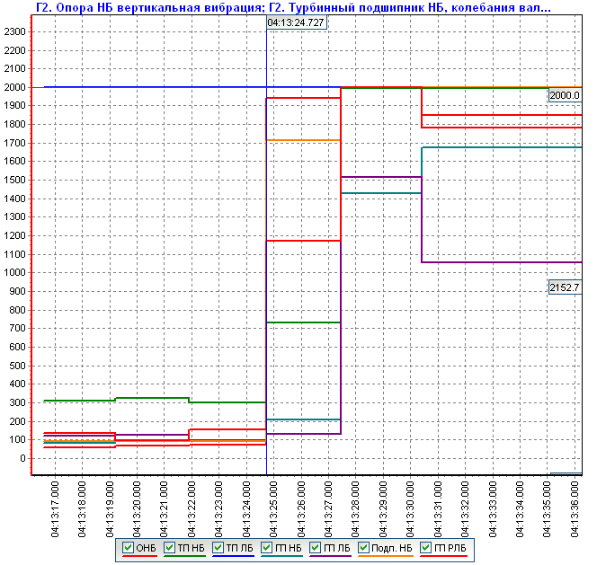Uncheck the Подп. НБ series checkbox
The height and width of the screenshot is (565, 597).
point(363,548)
